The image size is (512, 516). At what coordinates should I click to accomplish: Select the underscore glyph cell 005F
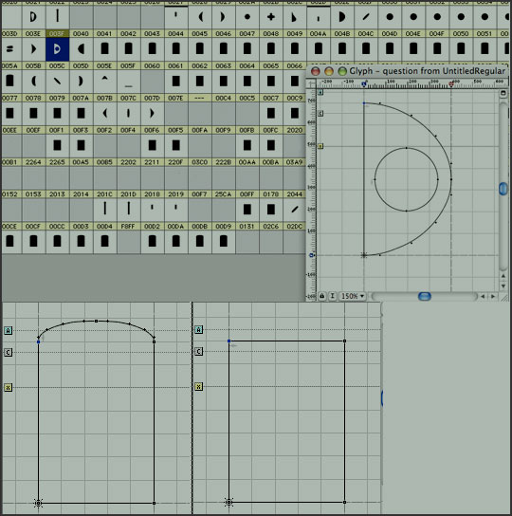click(x=128, y=81)
